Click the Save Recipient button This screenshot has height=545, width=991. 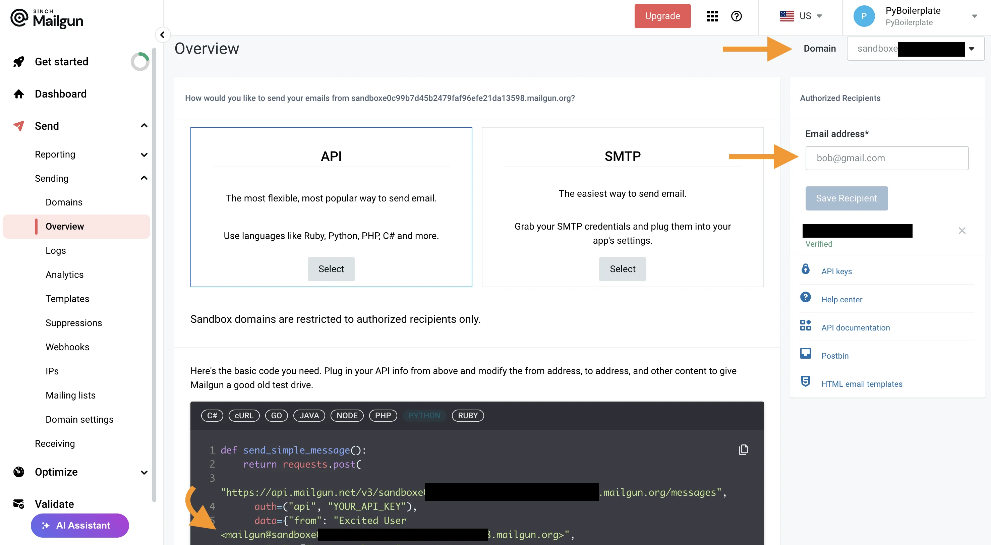[847, 198]
